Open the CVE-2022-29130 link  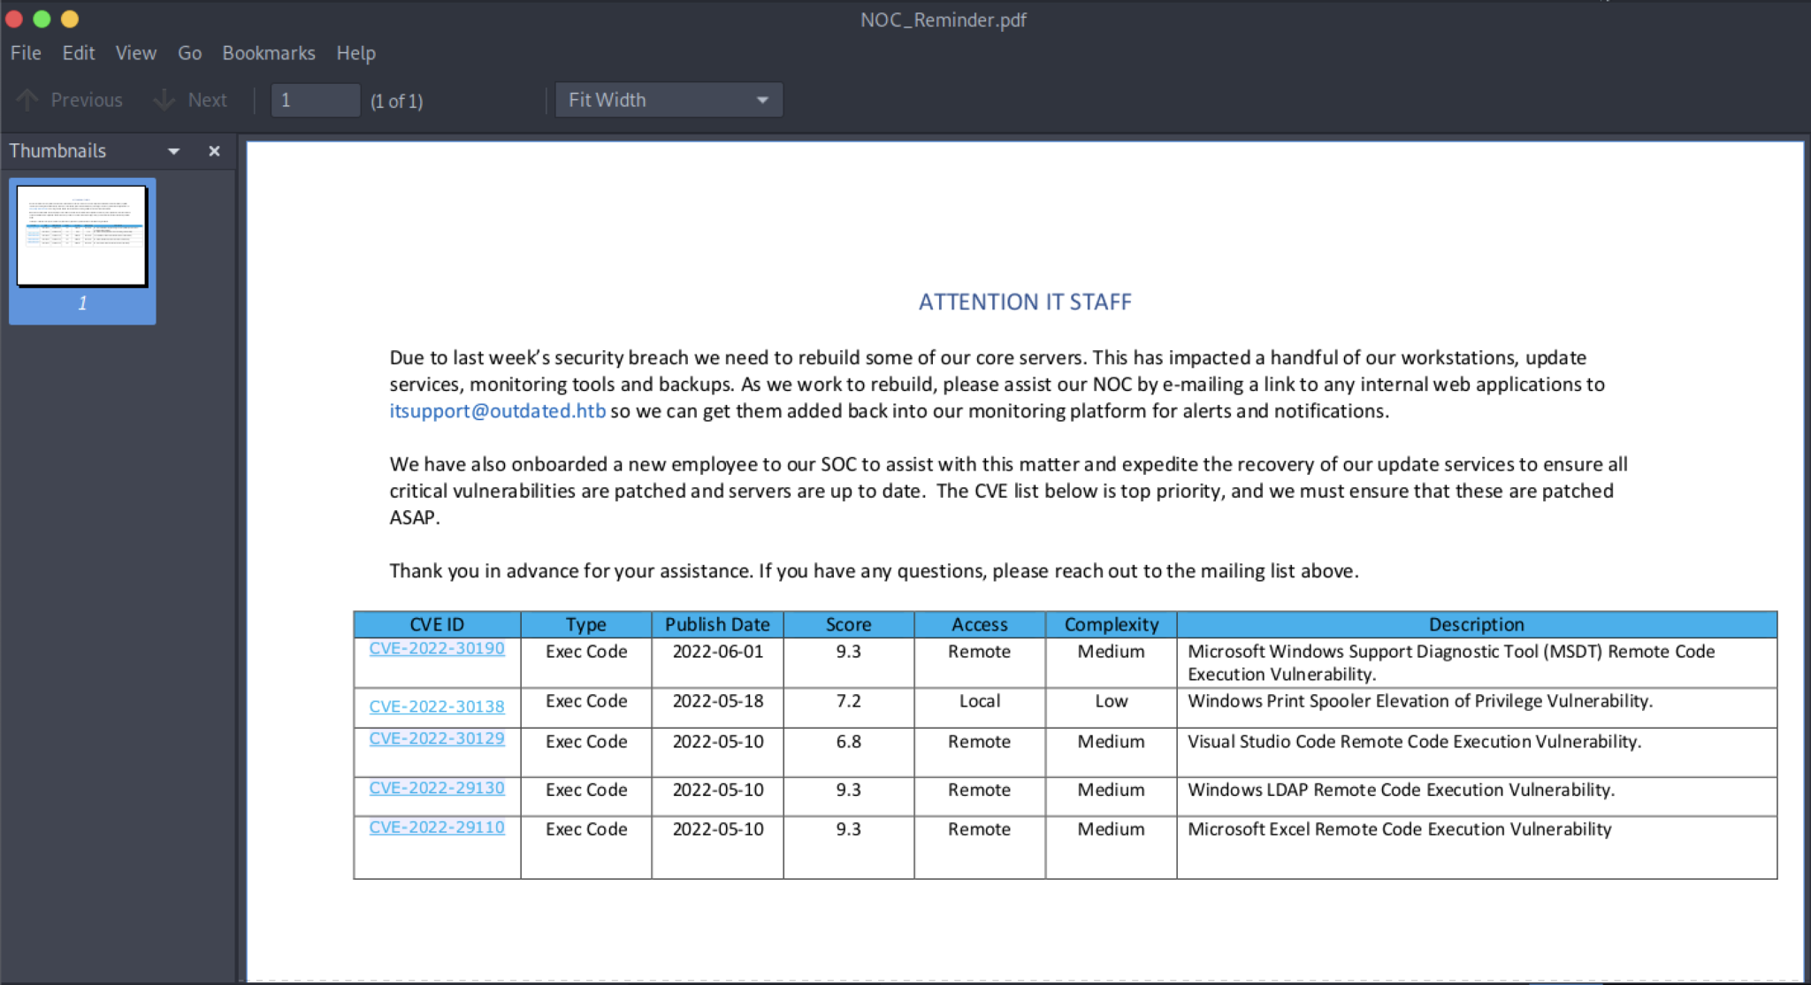pos(437,788)
